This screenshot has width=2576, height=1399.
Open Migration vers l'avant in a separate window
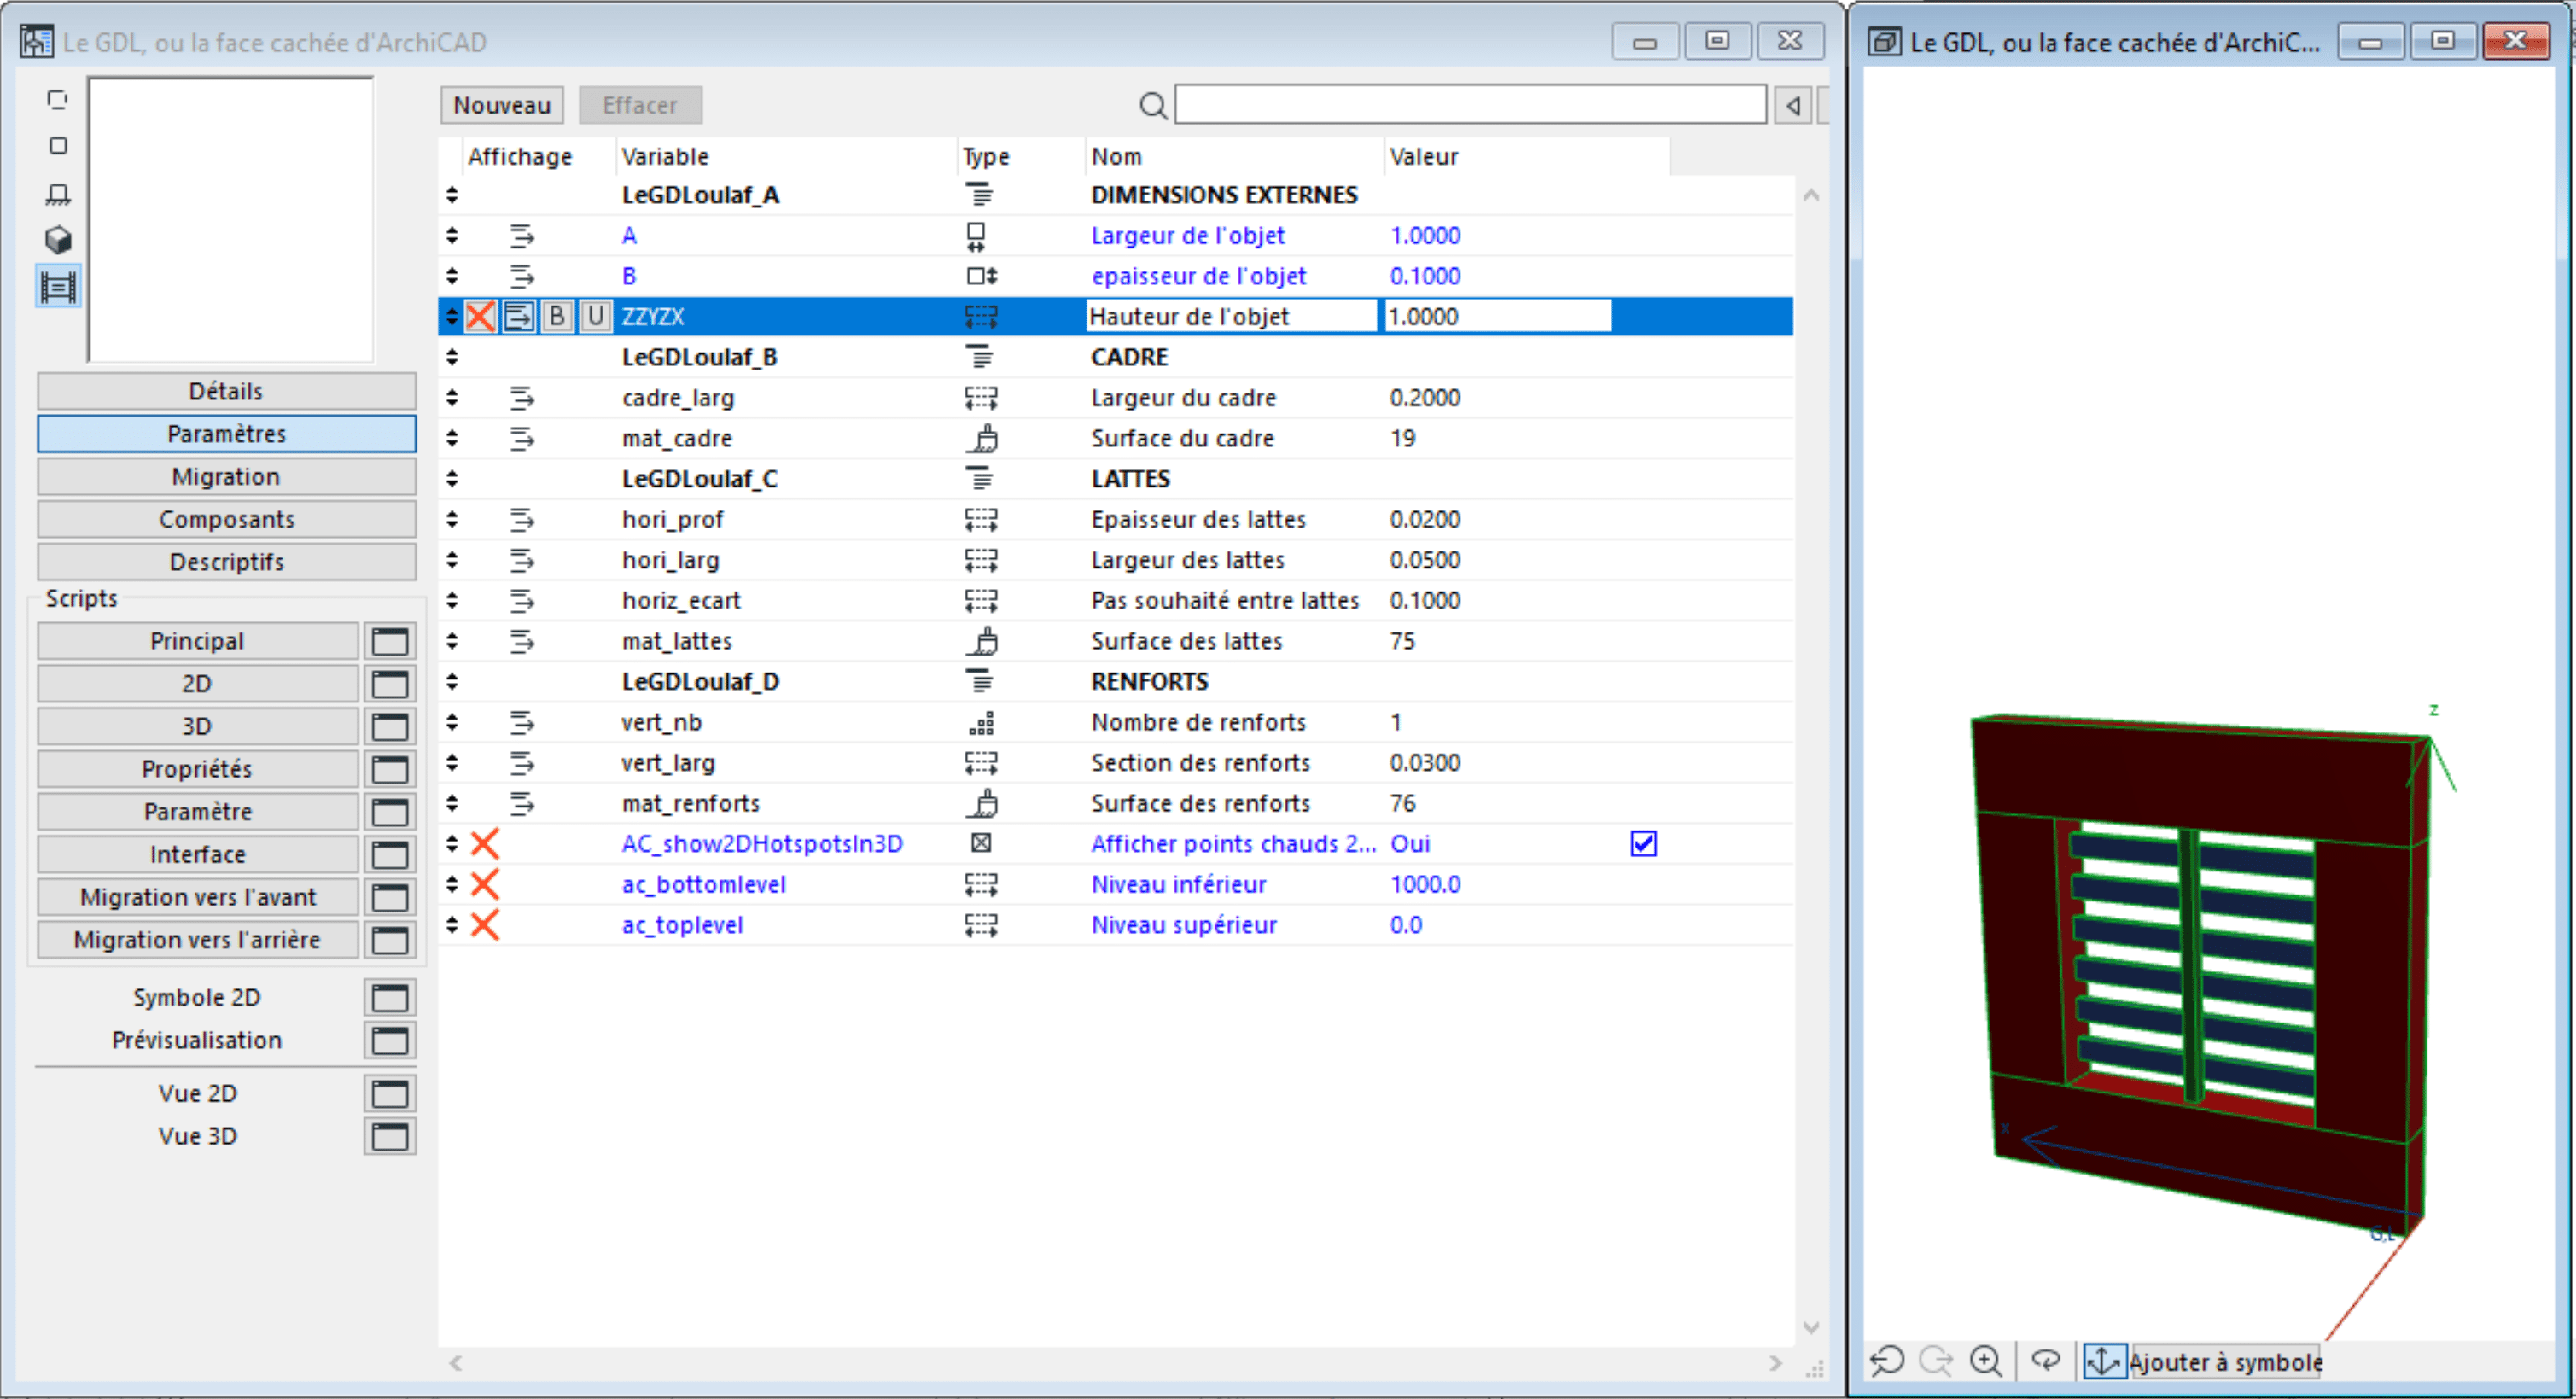pos(390,897)
